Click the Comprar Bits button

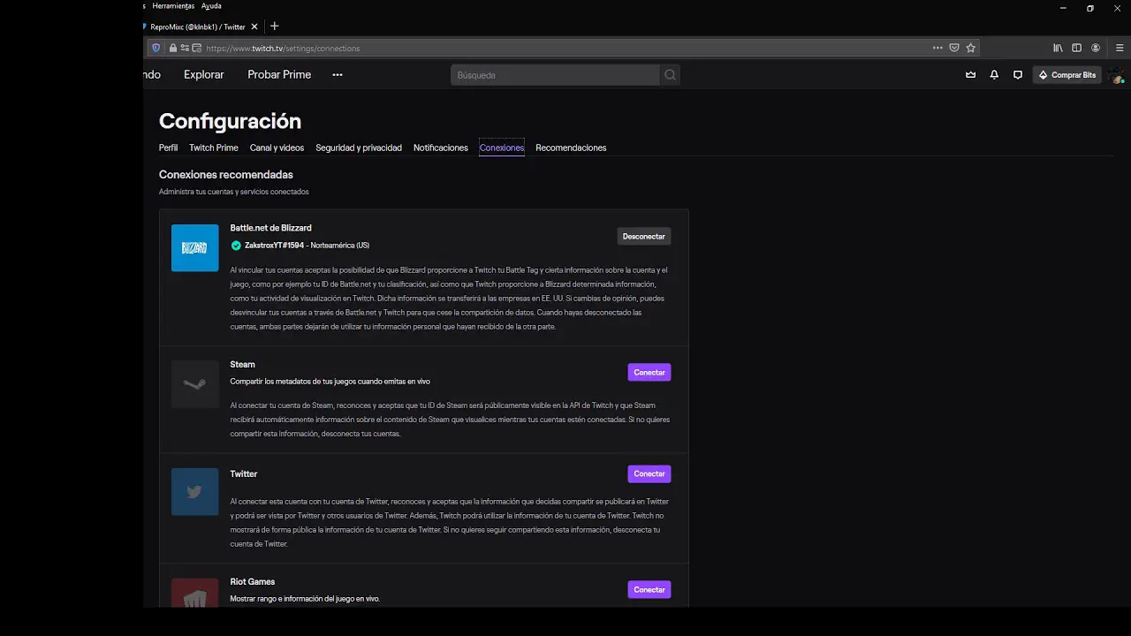tap(1067, 75)
